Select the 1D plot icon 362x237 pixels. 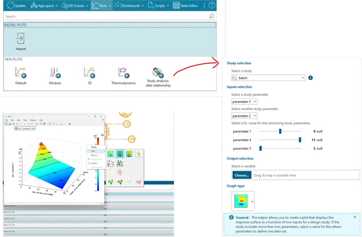89,73
